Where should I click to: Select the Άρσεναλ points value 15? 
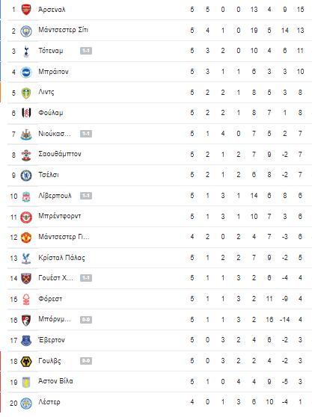click(x=300, y=10)
